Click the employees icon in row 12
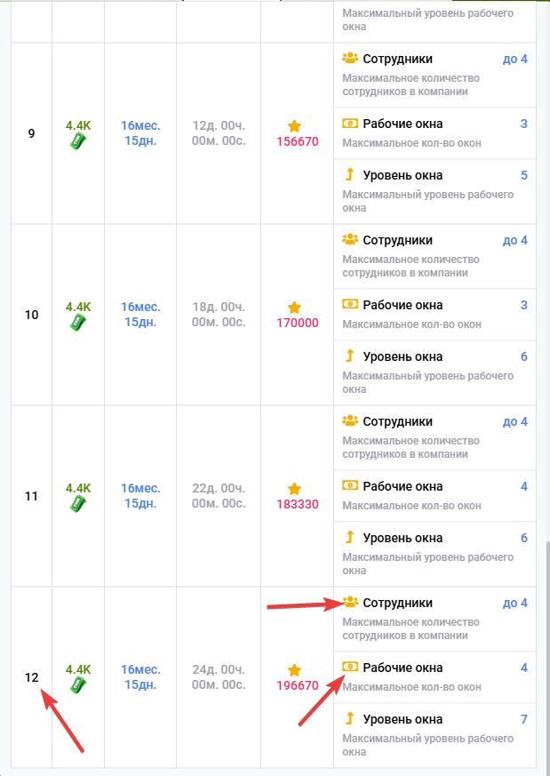Screen dimensions: 550x776 pos(350,603)
